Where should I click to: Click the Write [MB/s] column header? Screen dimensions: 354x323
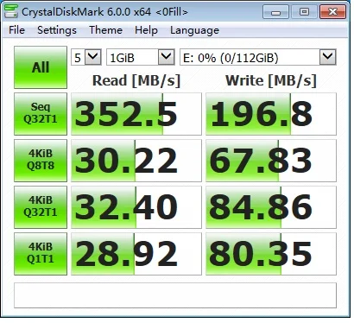271,80
